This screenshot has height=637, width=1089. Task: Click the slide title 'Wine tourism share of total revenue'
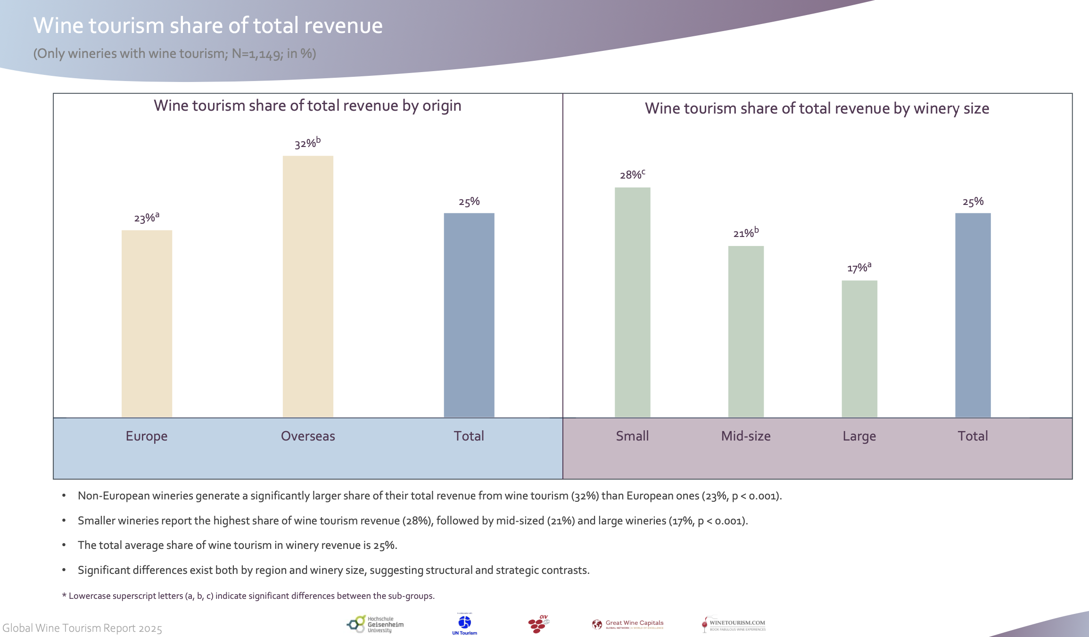(x=208, y=25)
